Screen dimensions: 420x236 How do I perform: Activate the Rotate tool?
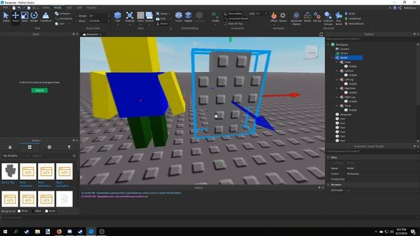(x=34, y=17)
